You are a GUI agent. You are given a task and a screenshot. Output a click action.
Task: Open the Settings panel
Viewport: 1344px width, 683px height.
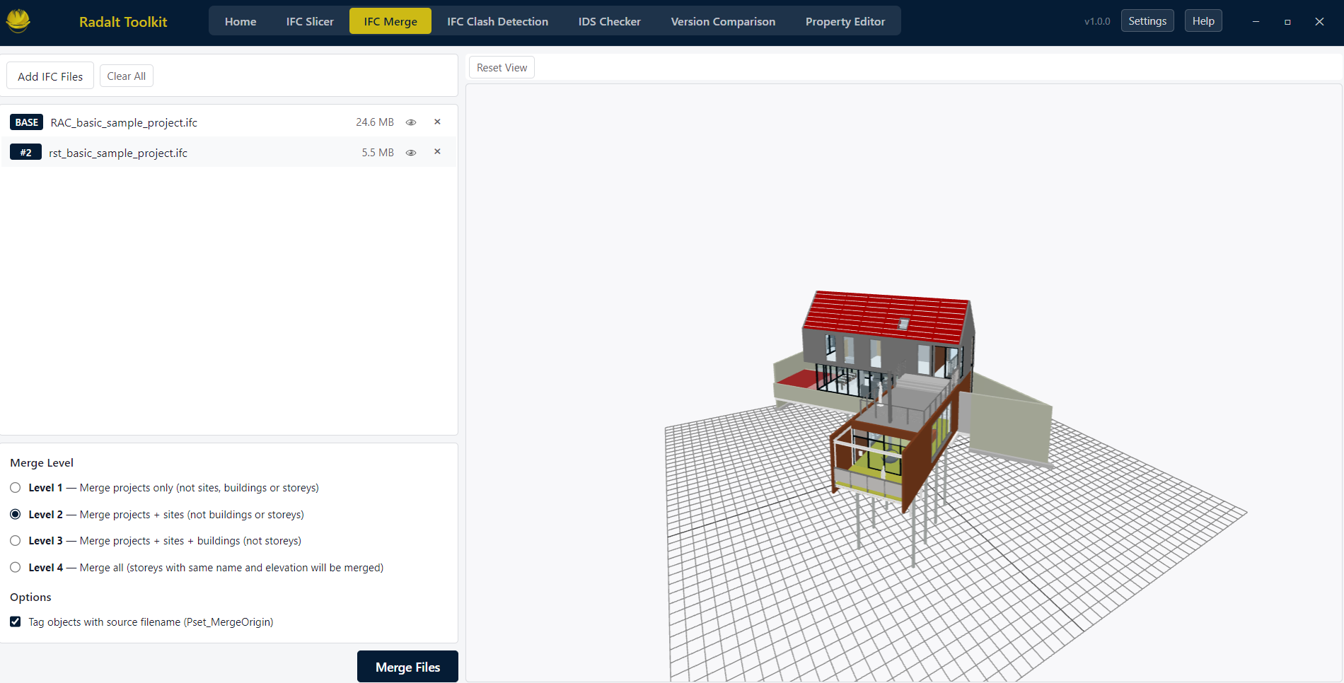(x=1147, y=21)
